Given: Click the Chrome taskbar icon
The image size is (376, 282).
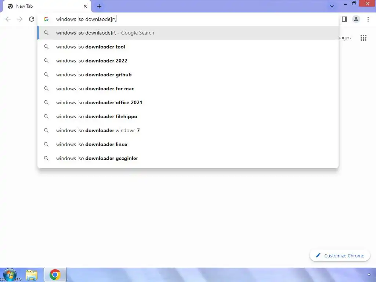Looking at the screenshot, I should [55, 275].
